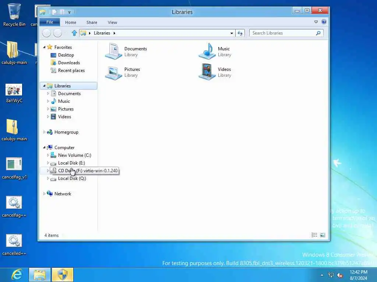Select the cancelled++ desktop icon
377x282 pixels.
14,245
